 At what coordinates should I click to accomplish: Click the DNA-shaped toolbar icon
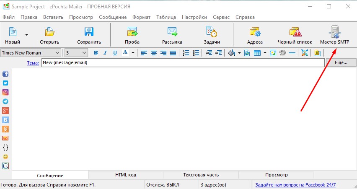coord(305,53)
